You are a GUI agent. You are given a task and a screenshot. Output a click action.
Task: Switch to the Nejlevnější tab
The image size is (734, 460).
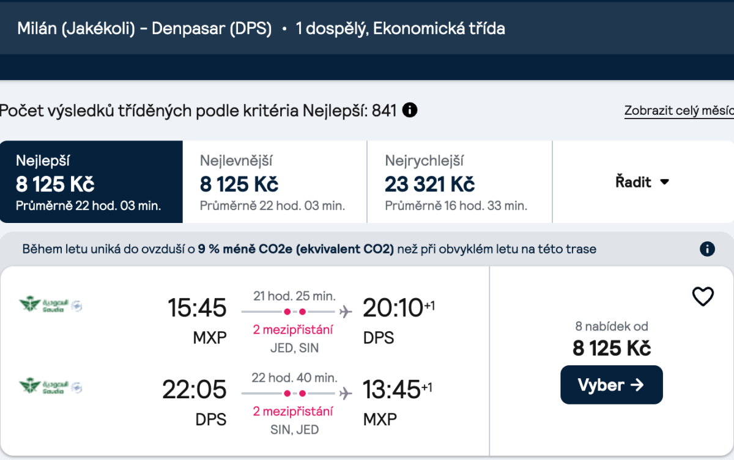pos(275,182)
